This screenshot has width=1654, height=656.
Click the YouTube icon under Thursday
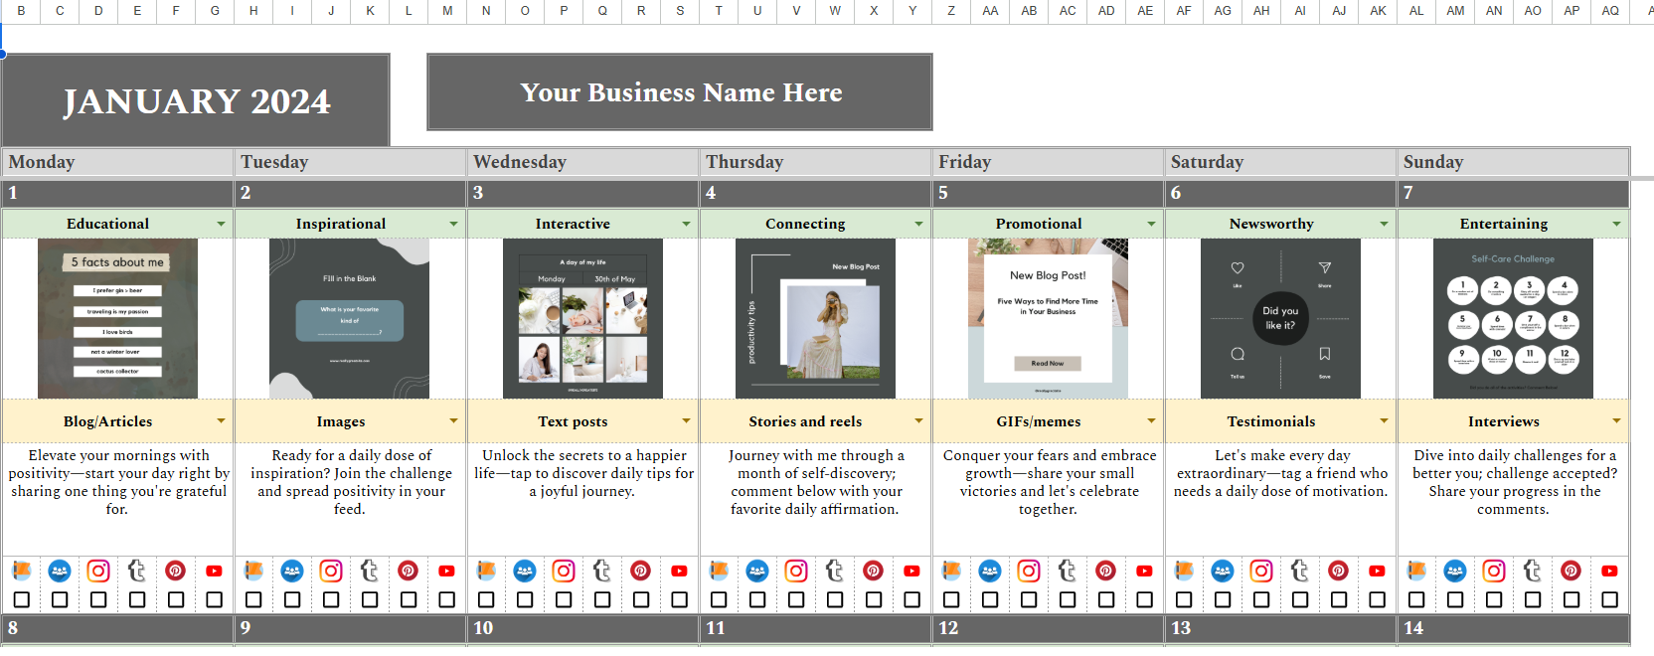point(911,571)
